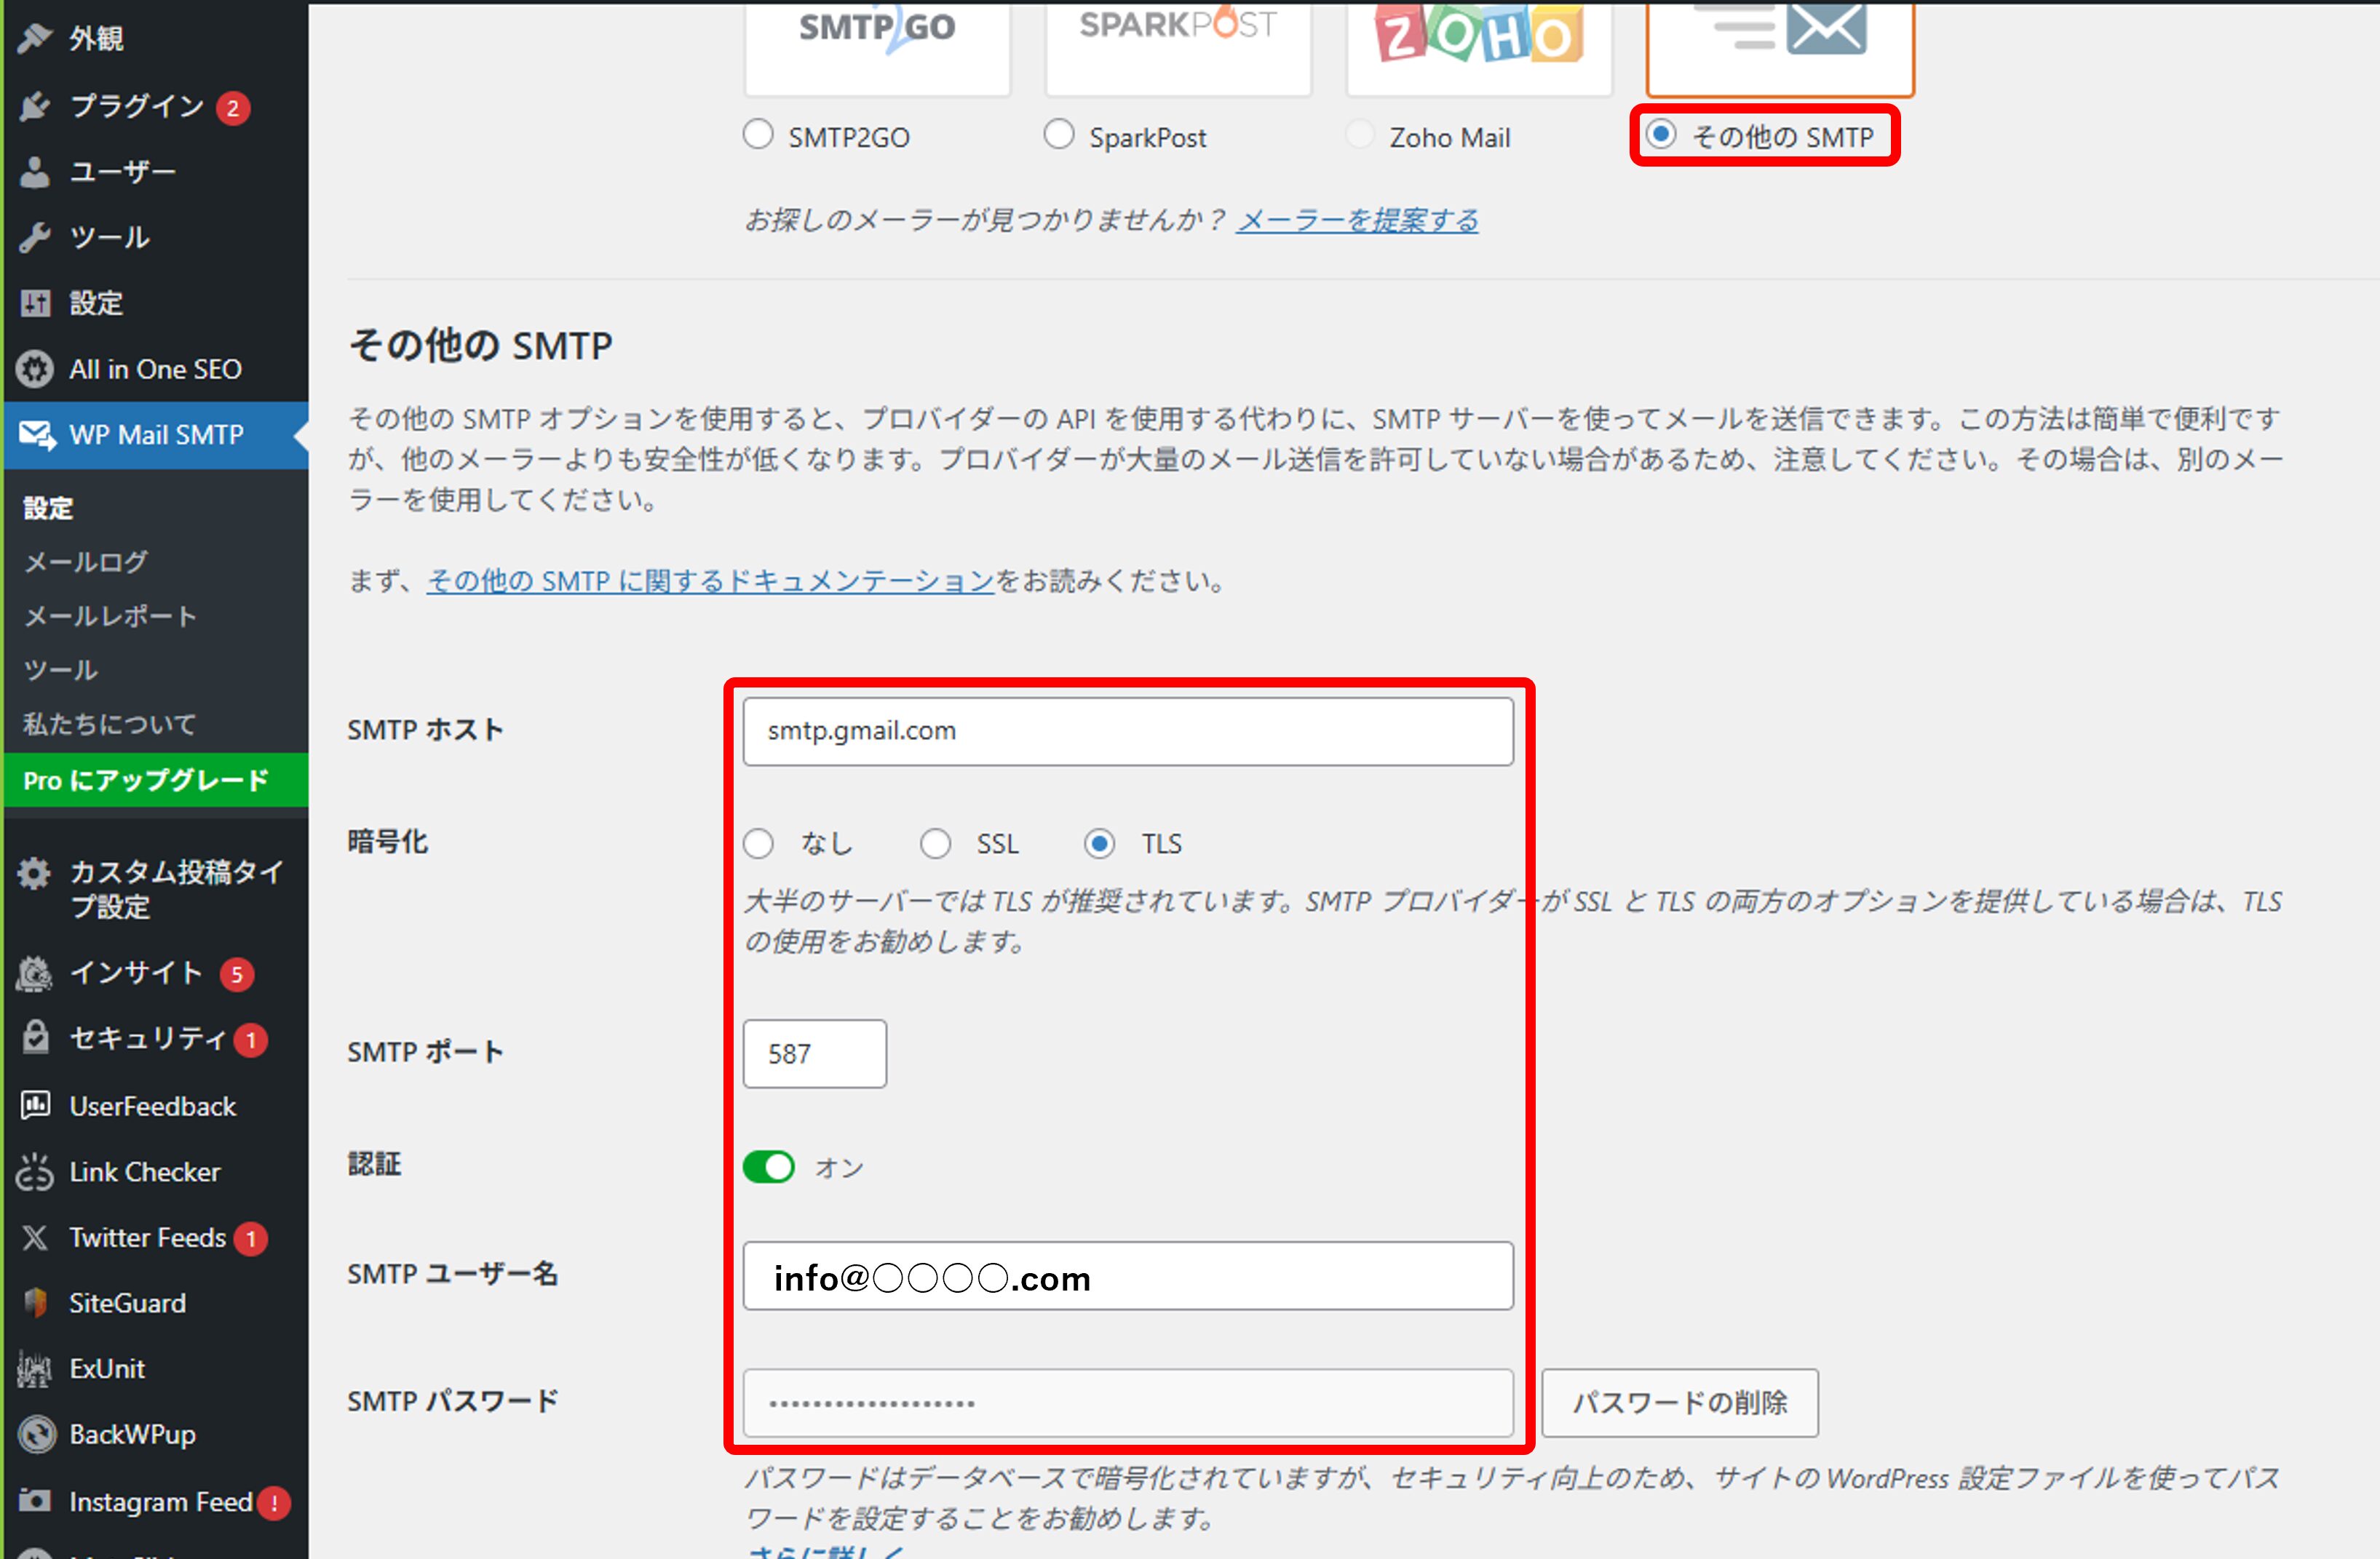Toggle the 認証 authentication switch off
The width and height of the screenshot is (2380, 1559).
click(768, 1166)
